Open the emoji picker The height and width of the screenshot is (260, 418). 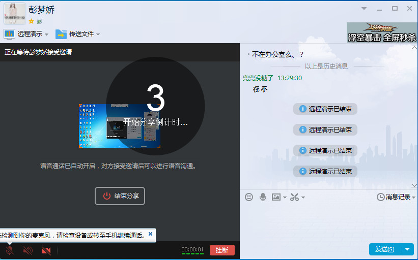click(x=249, y=197)
